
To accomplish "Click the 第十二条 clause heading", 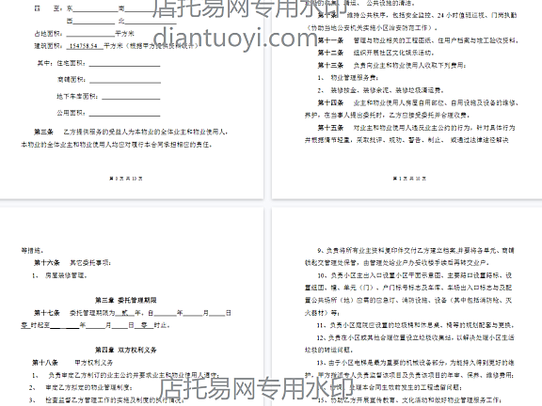I will (330, 53).
